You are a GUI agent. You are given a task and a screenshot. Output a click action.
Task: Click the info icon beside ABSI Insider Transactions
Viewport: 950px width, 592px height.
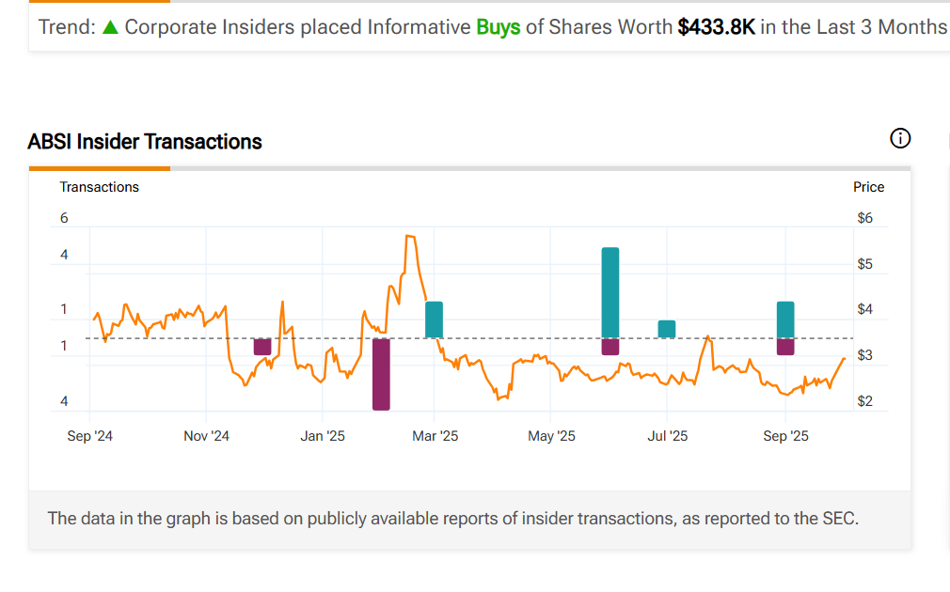[900, 139]
